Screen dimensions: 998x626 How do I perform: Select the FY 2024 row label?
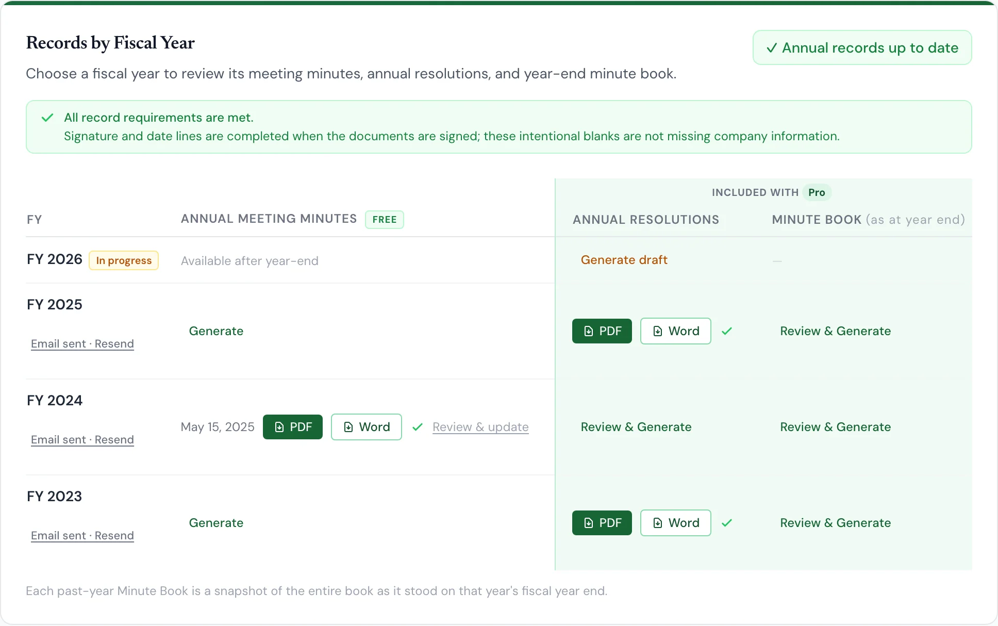click(55, 401)
